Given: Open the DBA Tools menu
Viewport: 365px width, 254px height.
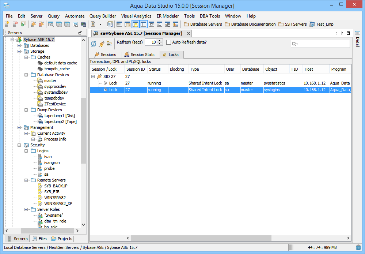Looking at the screenshot, I should coord(210,16).
